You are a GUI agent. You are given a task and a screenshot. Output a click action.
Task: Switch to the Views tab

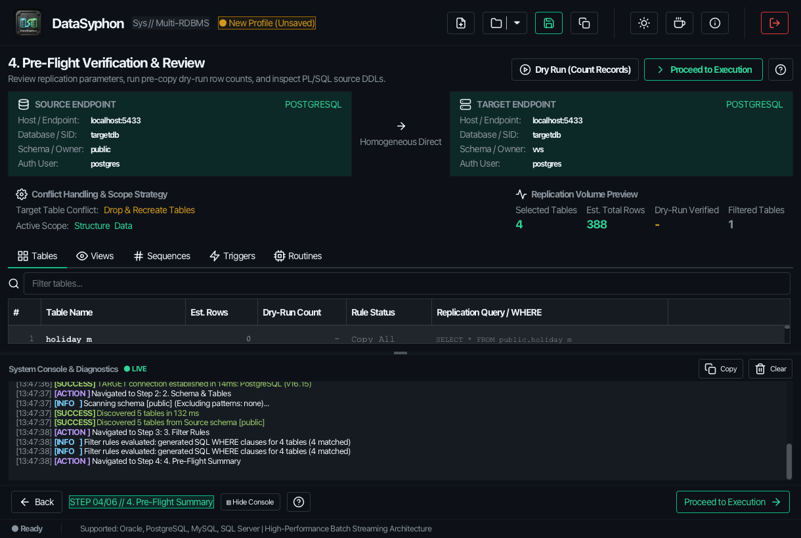pyautogui.click(x=95, y=256)
